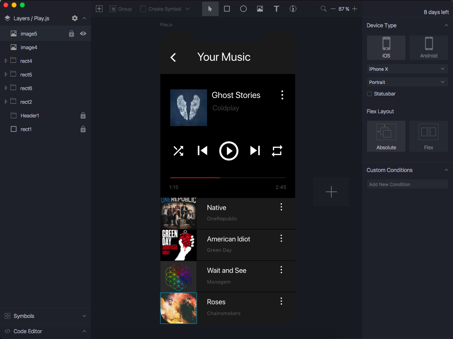The height and width of the screenshot is (339, 453).
Task: Click the 8 days left trial notice
Action: click(x=436, y=12)
